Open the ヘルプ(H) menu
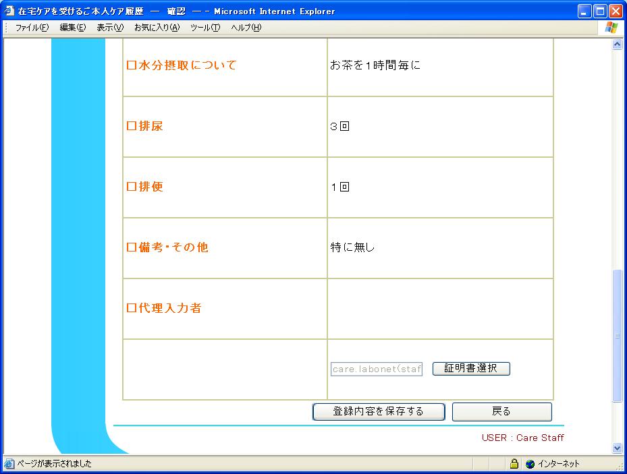 [x=246, y=28]
